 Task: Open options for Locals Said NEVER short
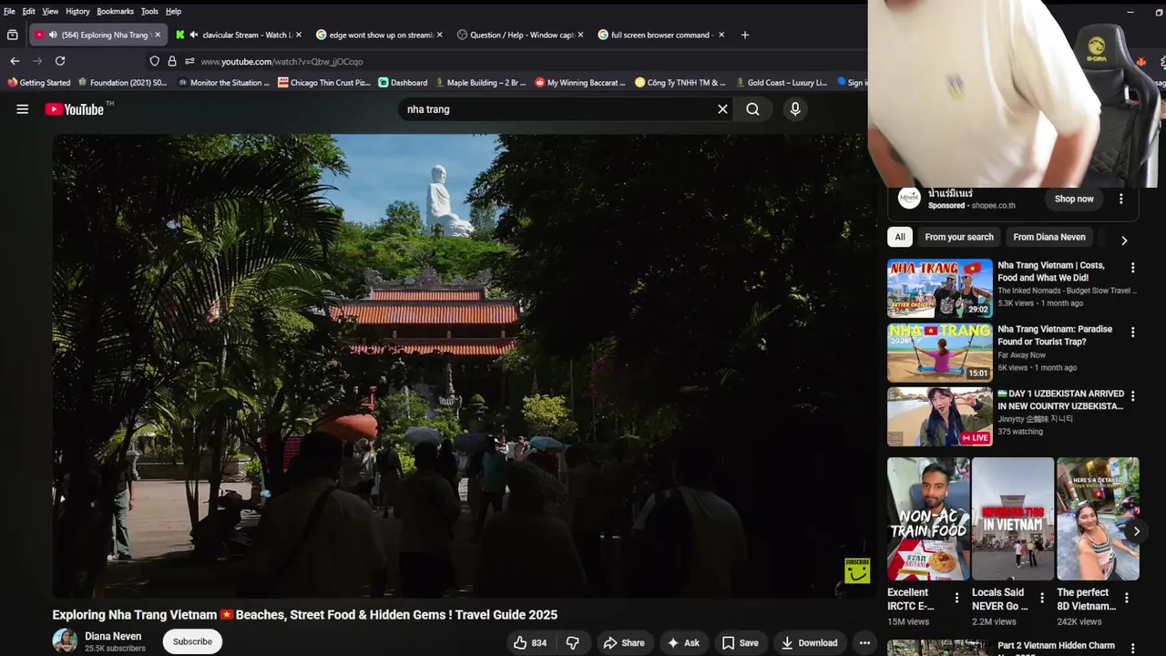click(1041, 598)
